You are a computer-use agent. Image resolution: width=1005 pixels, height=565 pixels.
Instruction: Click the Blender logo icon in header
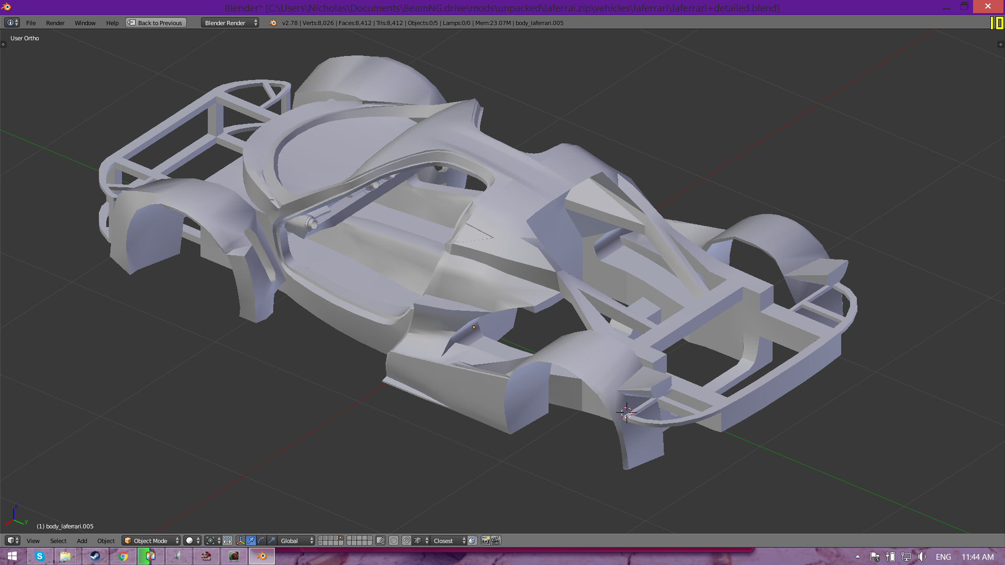(x=272, y=23)
